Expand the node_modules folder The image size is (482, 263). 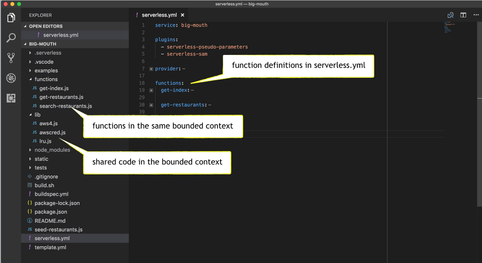click(x=30, y=150)
